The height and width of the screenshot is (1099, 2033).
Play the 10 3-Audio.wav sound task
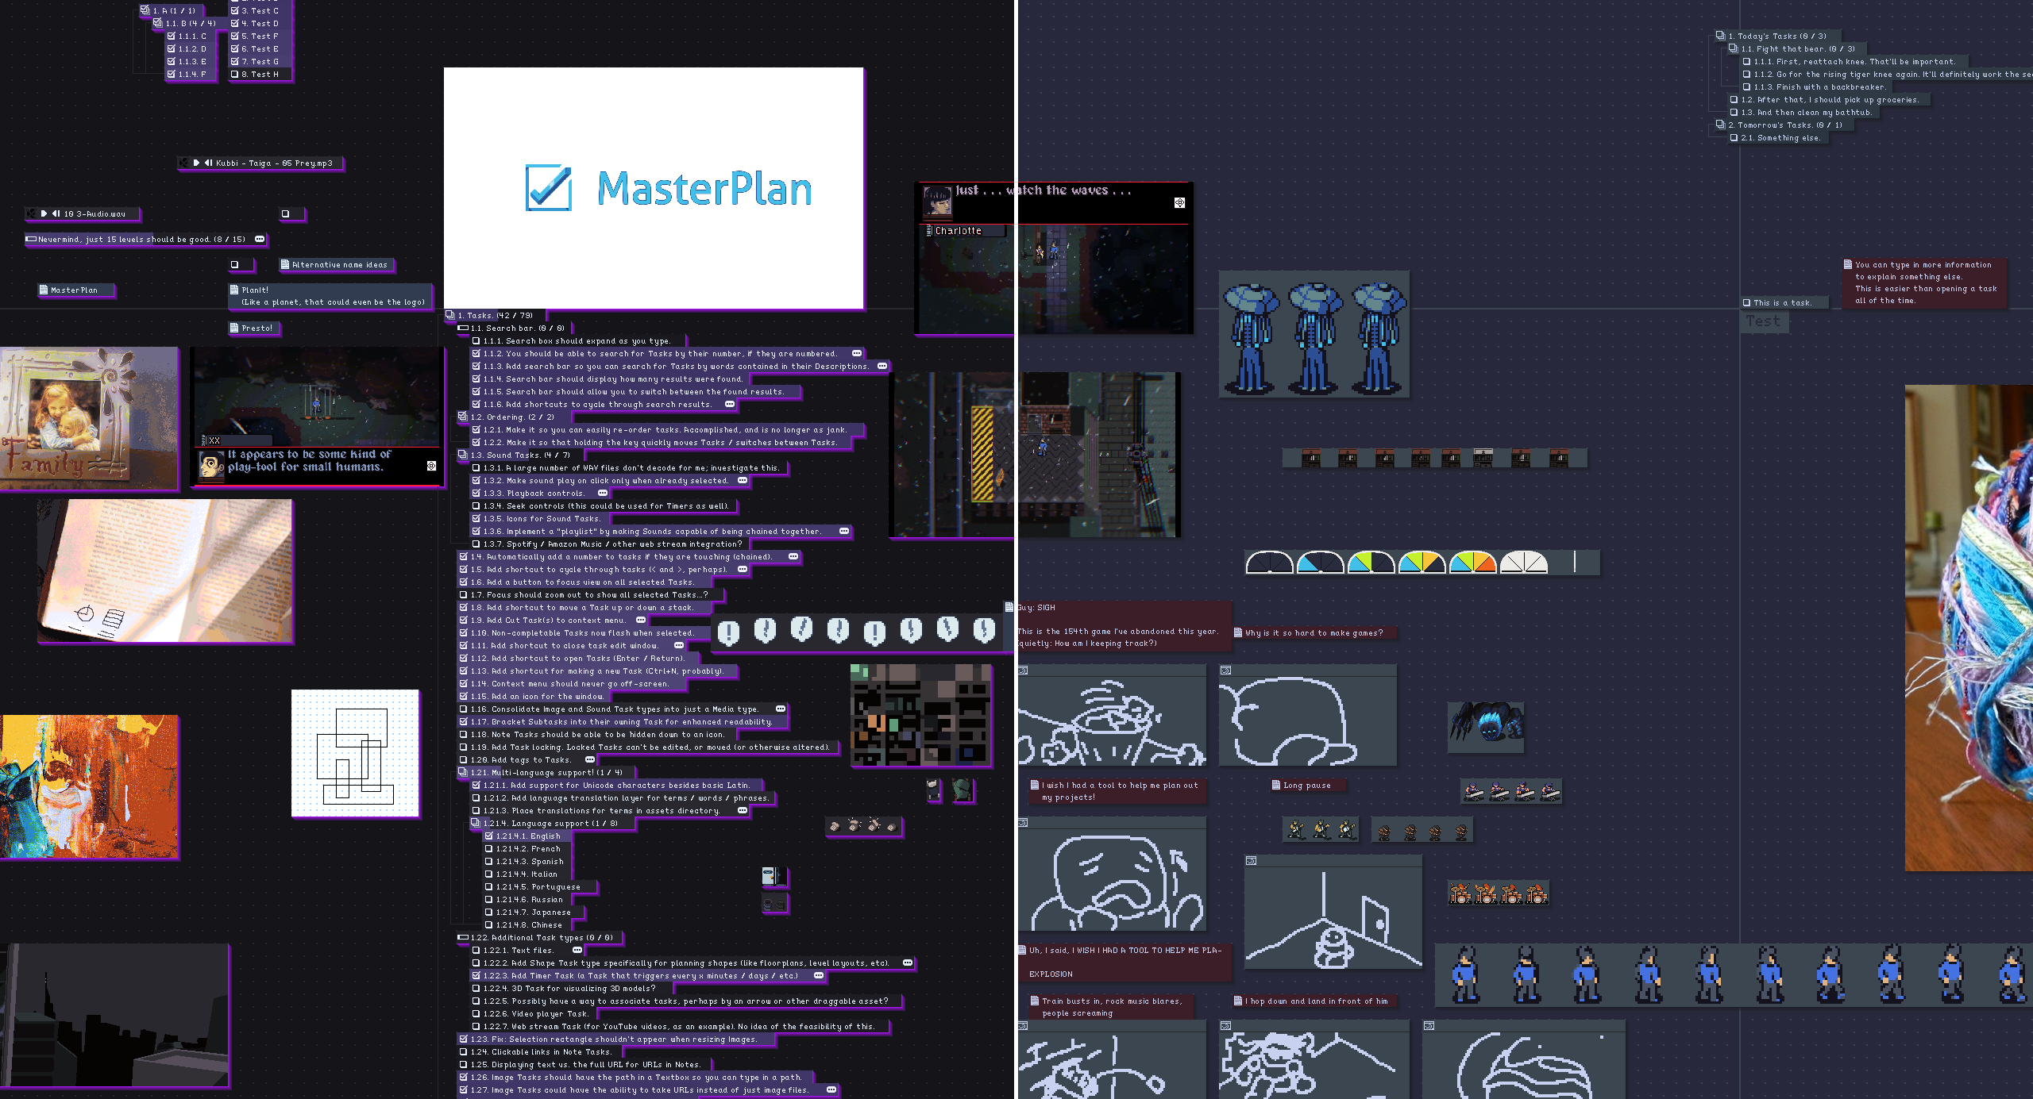click(44, 213)
